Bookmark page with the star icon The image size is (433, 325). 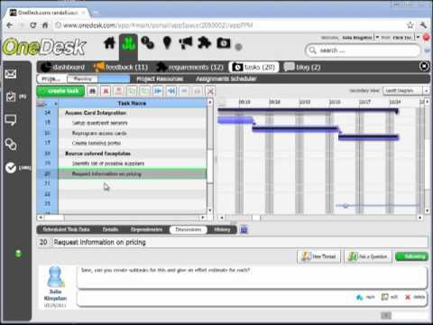coord(410,25)
